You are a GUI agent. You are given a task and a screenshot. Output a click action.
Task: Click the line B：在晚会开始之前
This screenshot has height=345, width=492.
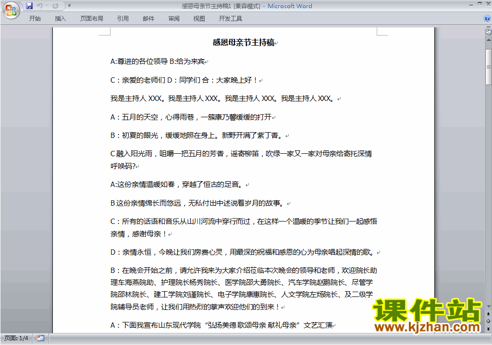point(244,271)
